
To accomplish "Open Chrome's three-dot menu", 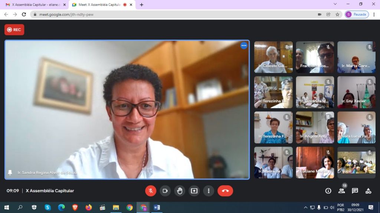I will coord(374,14).
